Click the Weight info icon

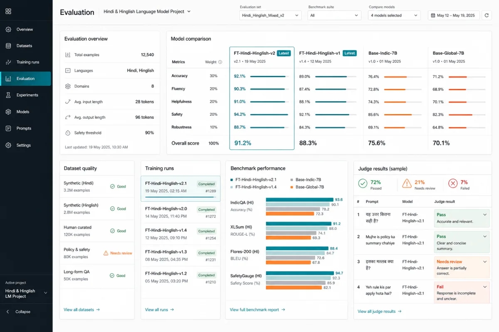220,62
